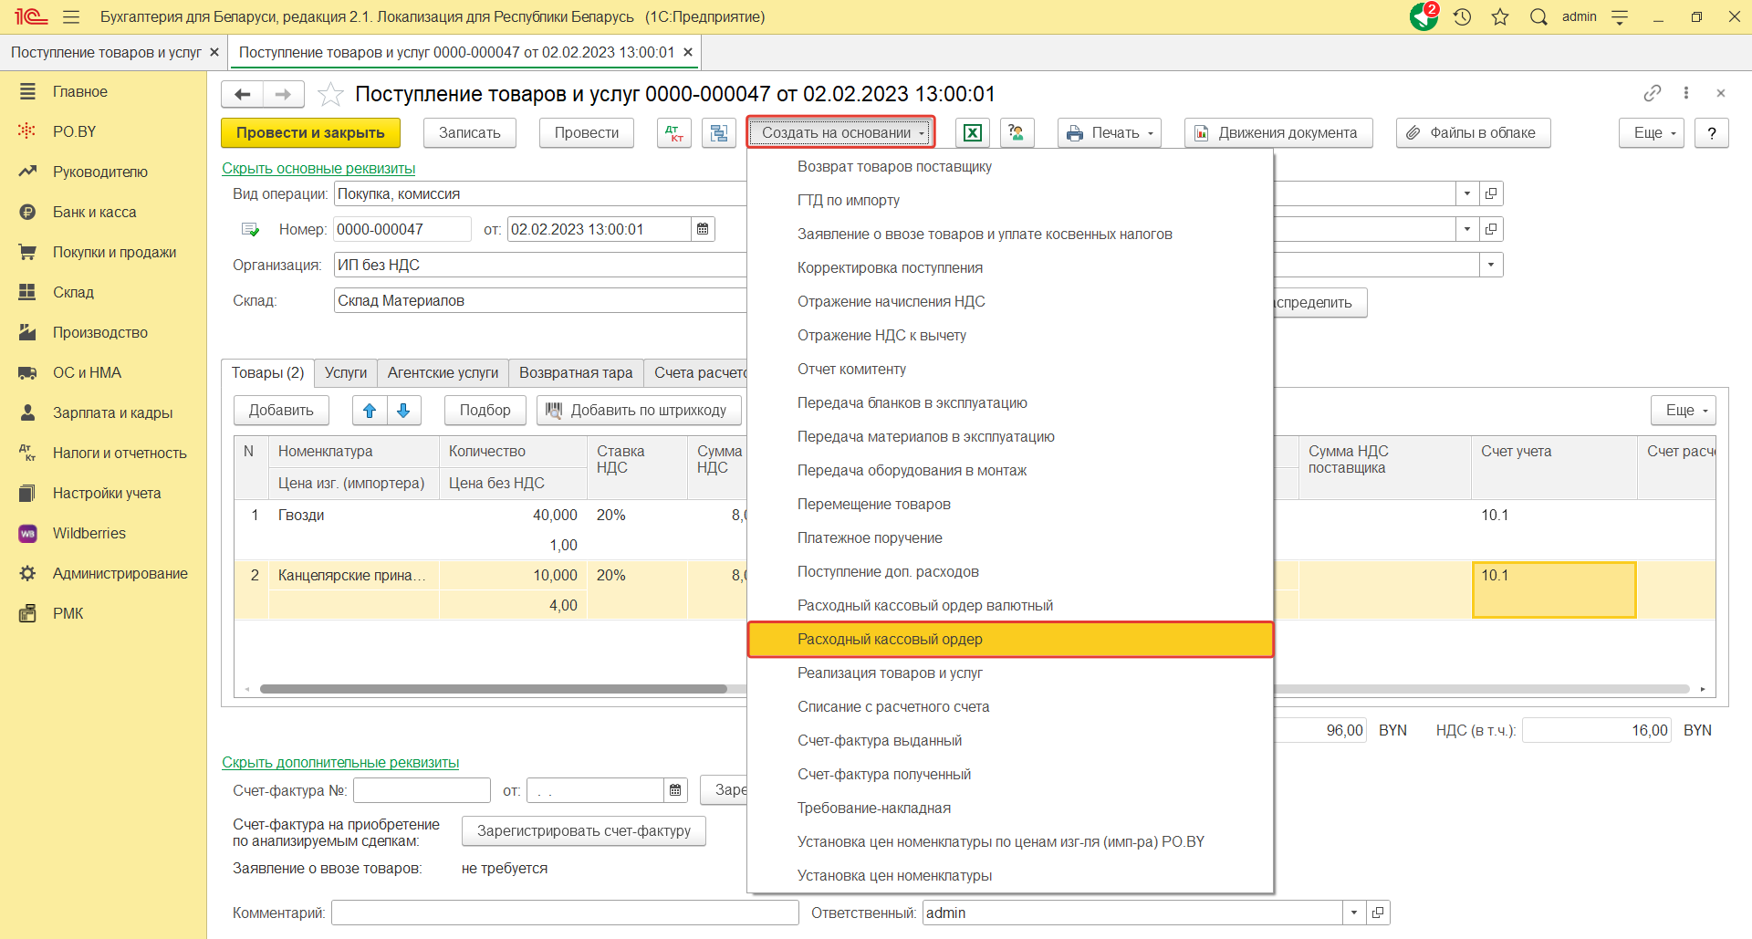Open the Печать dropdown button

(x=1110, y=133)
